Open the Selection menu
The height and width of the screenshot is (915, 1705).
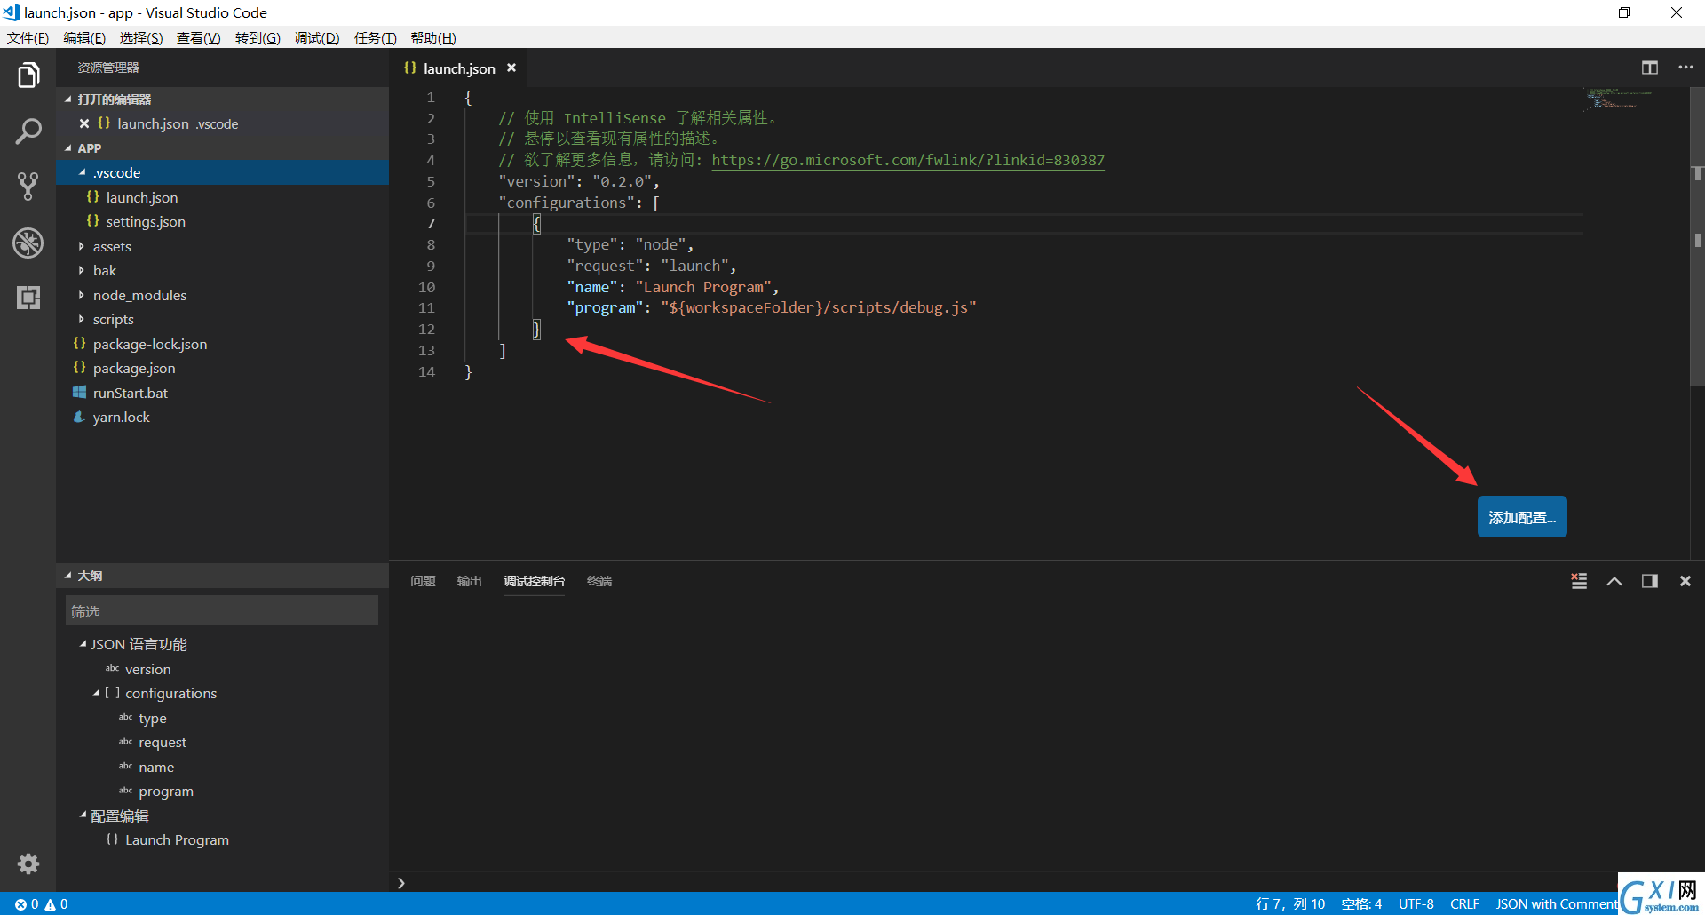141,37
